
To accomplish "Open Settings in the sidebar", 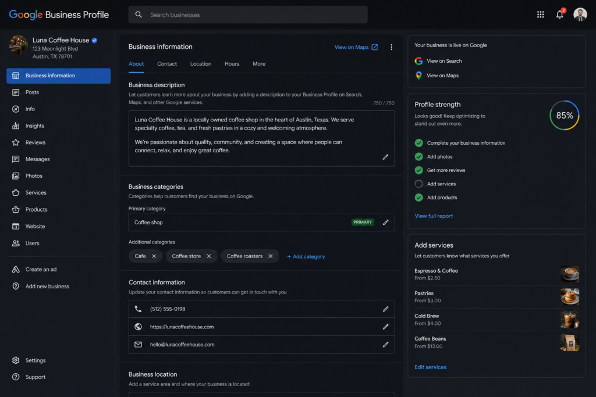I will click(x=59, y=360).
